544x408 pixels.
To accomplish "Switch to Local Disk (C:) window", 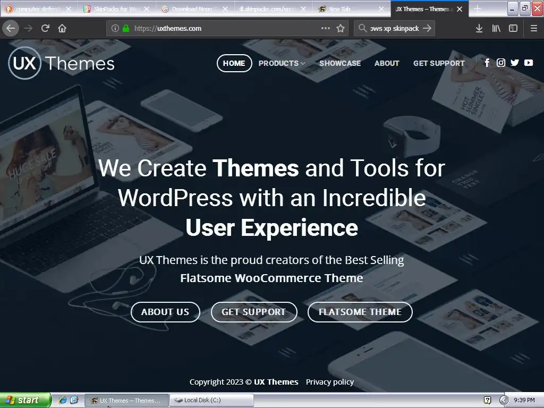I will point(211,401).
